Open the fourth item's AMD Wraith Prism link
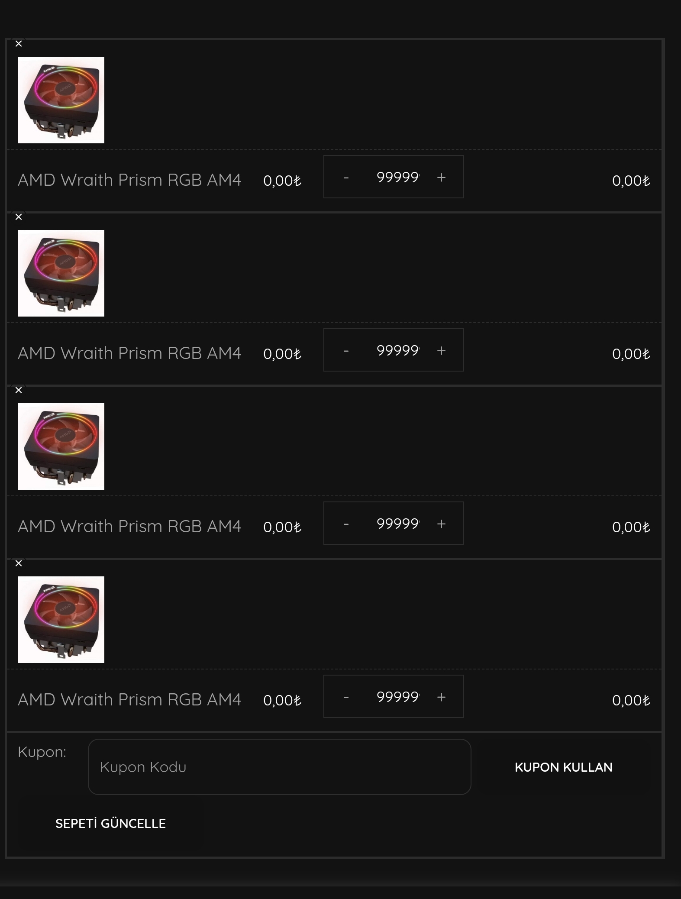 (x=129, y=699)
